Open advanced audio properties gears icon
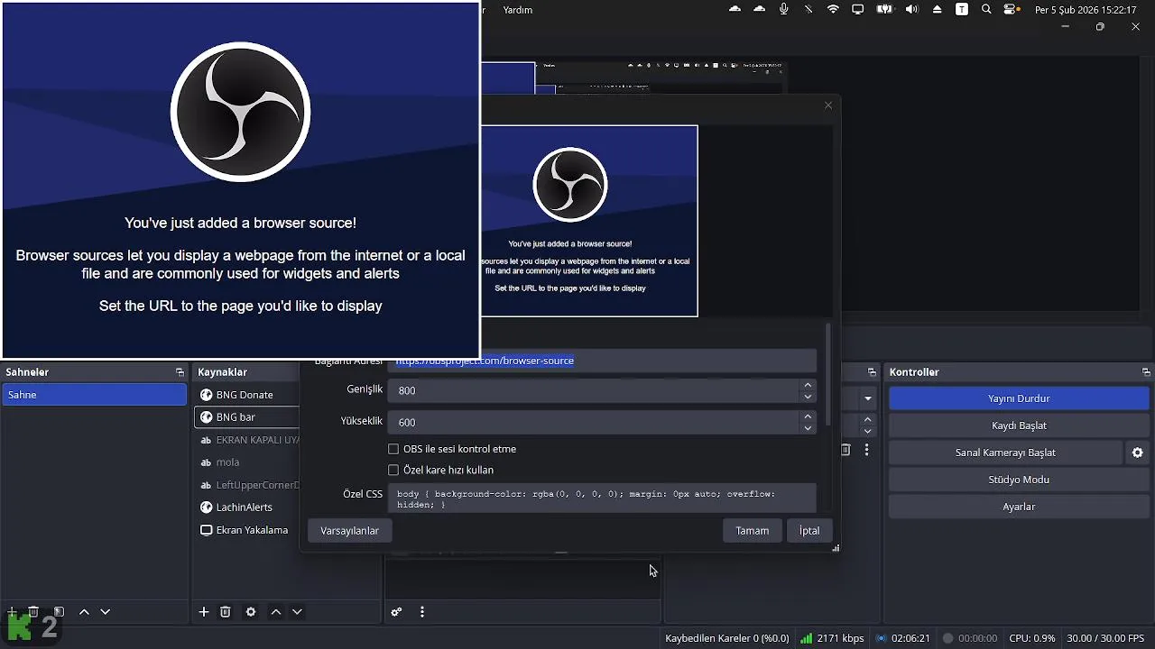Viewport: 1155px width, 649px height. click(396, 612)
